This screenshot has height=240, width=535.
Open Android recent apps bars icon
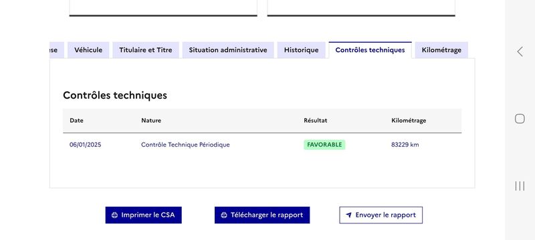(520, 186)
